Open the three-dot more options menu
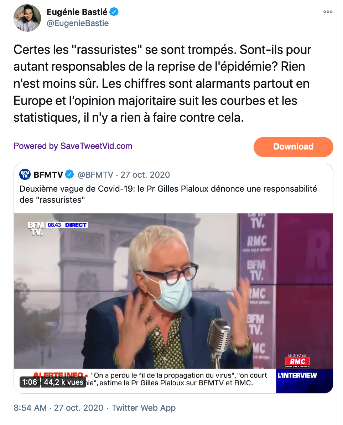The image size is (343, 425). click(x=328, y=12)
